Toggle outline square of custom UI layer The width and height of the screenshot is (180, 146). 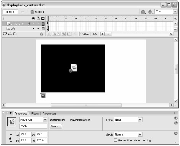43,24
